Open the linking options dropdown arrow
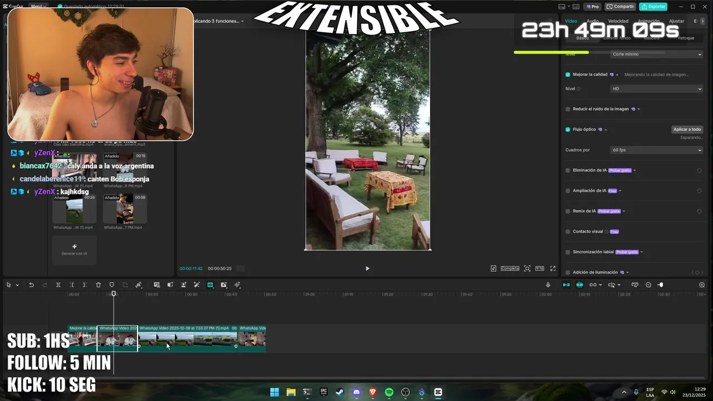Image resolution: width=713 pixels, height=401 pixels. pos(600,285)
